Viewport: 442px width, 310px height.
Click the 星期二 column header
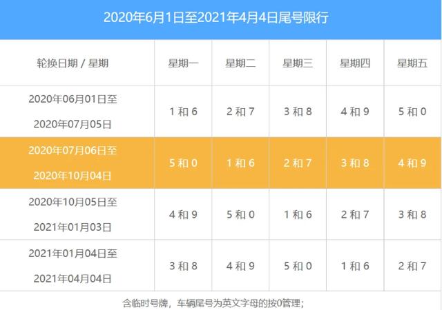[x=240, y=63]
